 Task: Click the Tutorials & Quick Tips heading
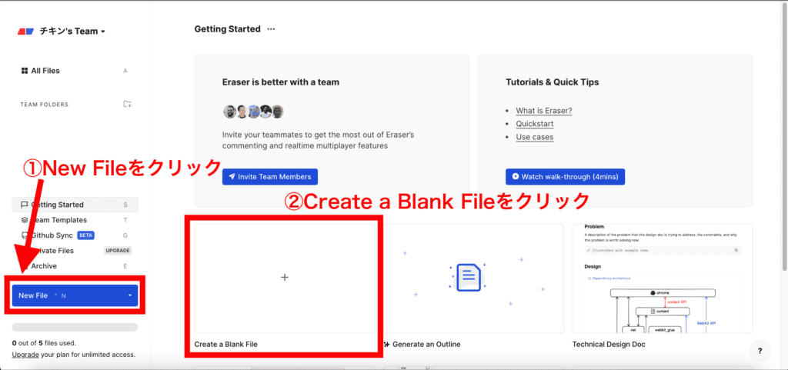553,82
